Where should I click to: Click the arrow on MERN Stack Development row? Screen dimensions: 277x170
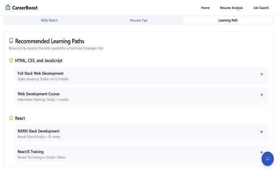261,132
